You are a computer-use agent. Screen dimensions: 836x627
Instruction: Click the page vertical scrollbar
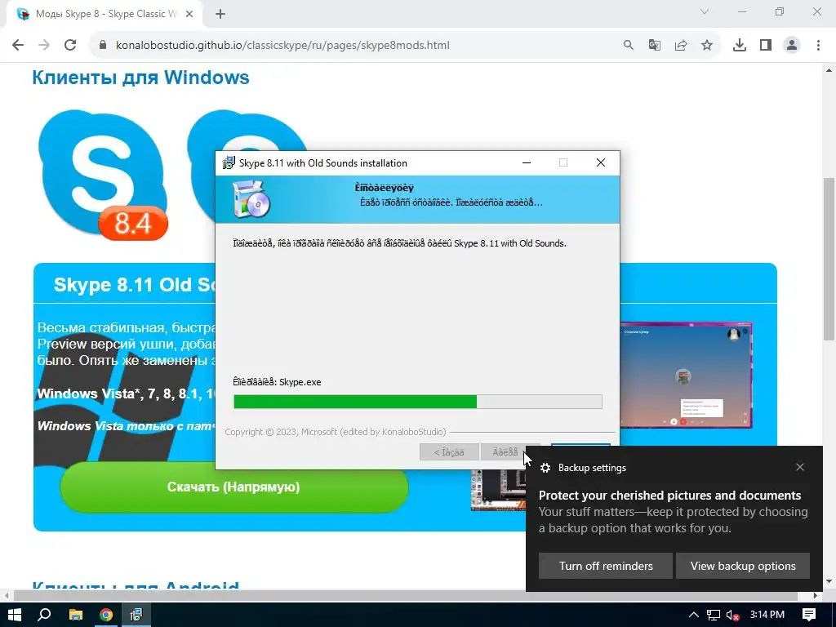point(829,259)
